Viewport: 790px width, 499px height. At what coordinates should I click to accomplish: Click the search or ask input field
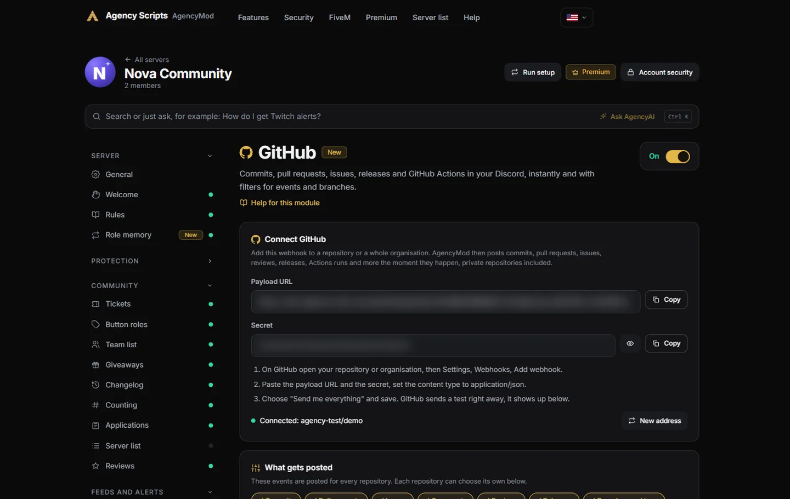(x=392, y=117)
